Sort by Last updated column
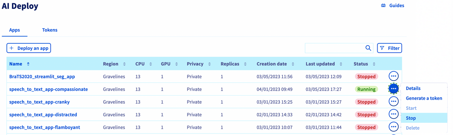453x135 pixels. tap(341, 64)
